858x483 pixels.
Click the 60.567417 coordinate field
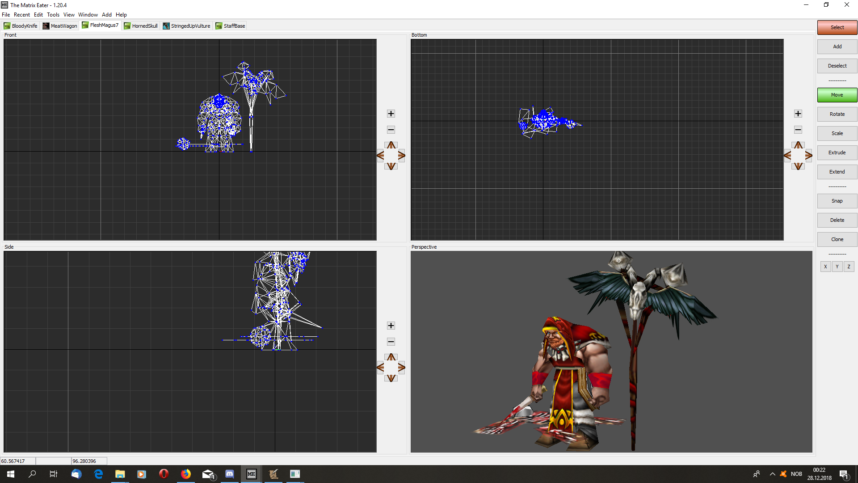18,461
